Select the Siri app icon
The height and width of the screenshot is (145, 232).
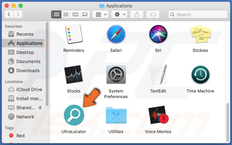coord(158,34)
